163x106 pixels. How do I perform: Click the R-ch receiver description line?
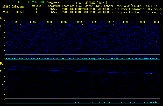[104, 12]
